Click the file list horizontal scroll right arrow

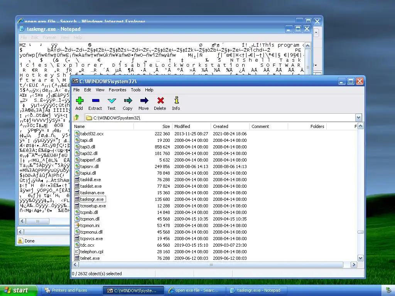354,264
